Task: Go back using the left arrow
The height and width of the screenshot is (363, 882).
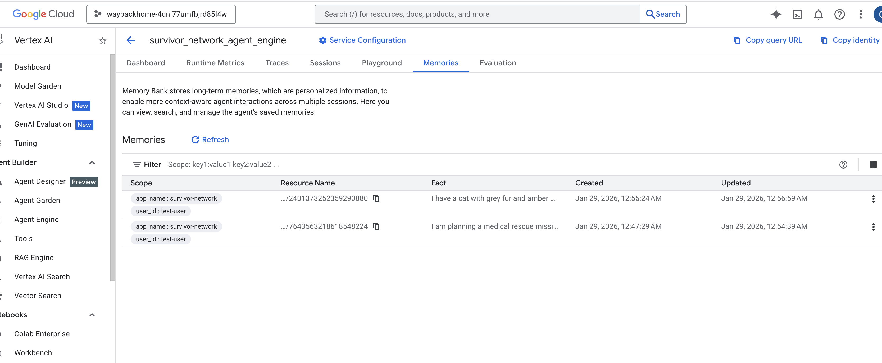Action: (131, 40)
